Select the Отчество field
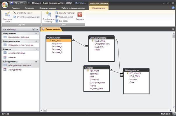Screen dimensions: 176x116 pos(97,79)
